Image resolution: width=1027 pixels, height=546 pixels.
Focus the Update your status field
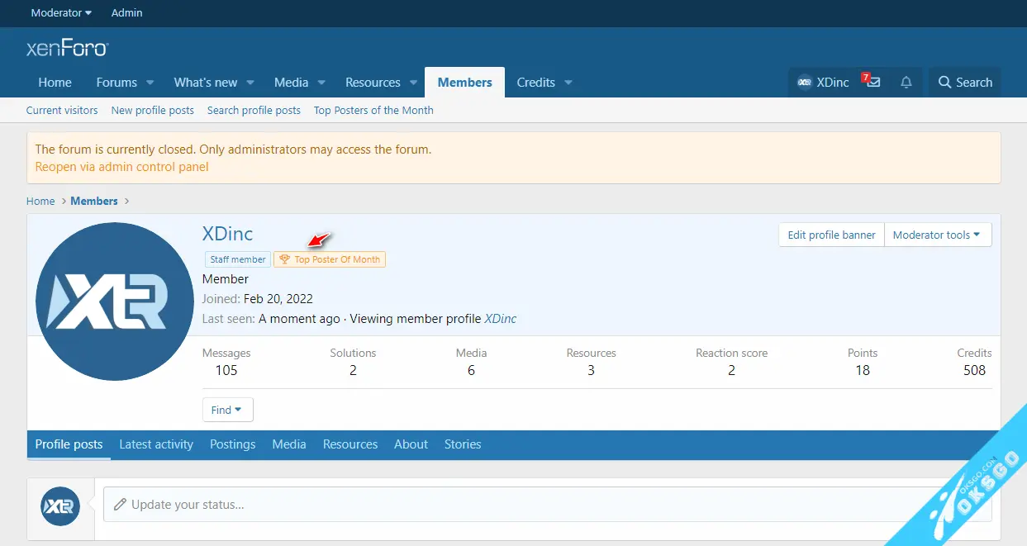[x=547, y=504]
